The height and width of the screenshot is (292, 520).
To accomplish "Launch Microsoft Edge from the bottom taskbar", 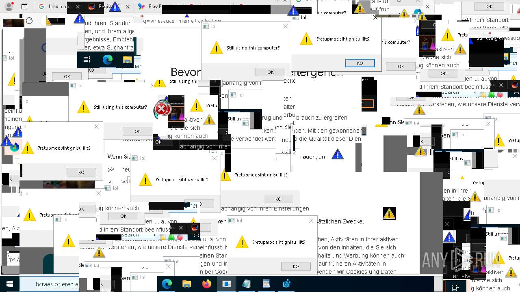I will coord(167,284).
